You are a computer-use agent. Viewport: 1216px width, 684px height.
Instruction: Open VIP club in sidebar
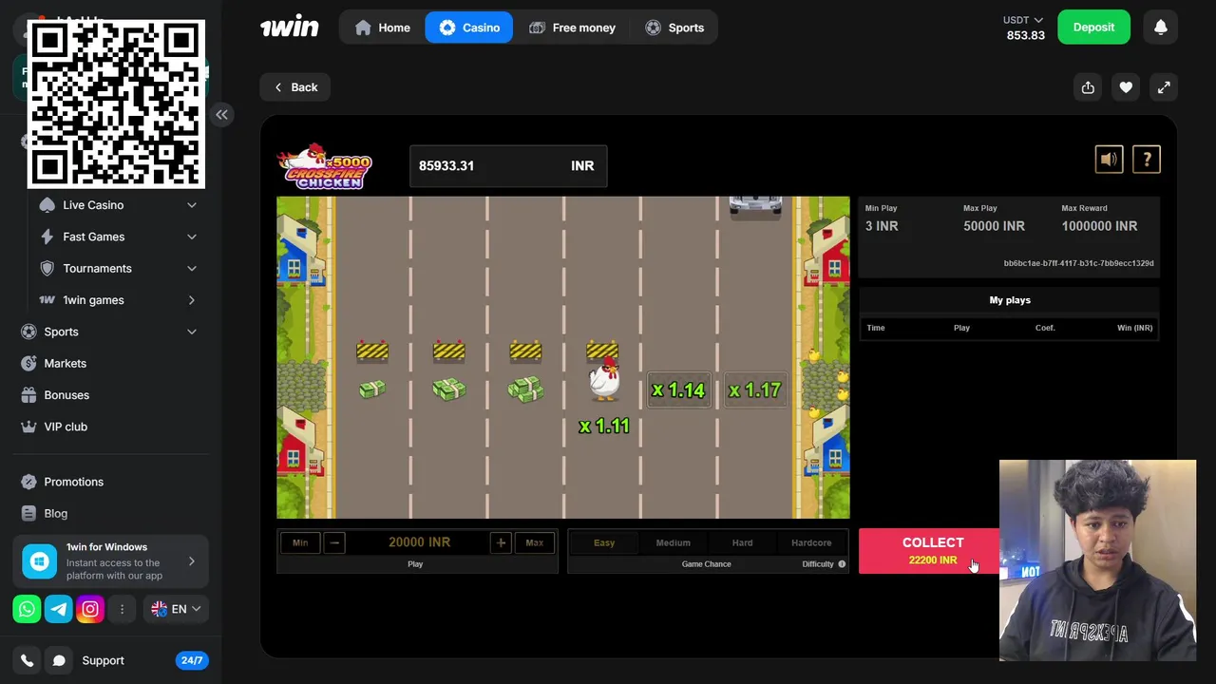tap(66, 427)
